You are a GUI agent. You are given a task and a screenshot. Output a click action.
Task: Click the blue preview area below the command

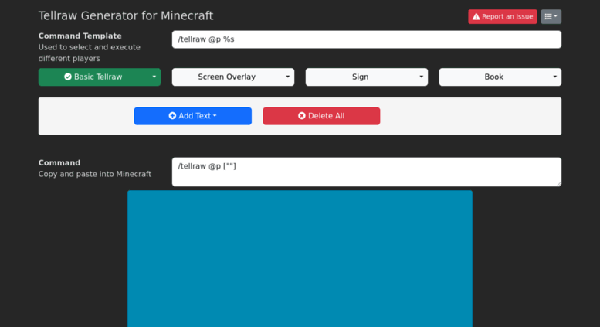tap(300, 259)
